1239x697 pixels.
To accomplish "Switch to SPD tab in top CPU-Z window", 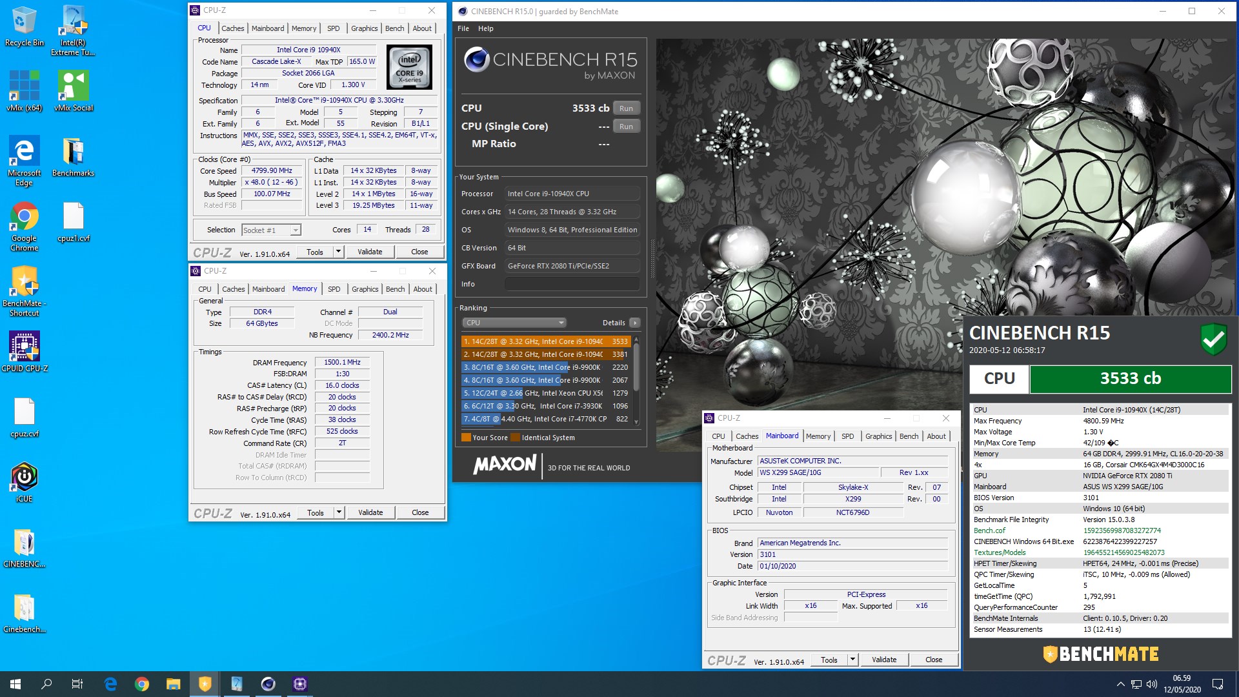I will coord(333,28).
